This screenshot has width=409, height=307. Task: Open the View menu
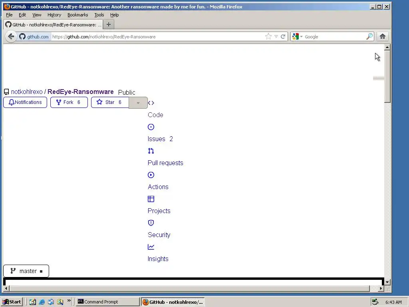pos(37,15)
